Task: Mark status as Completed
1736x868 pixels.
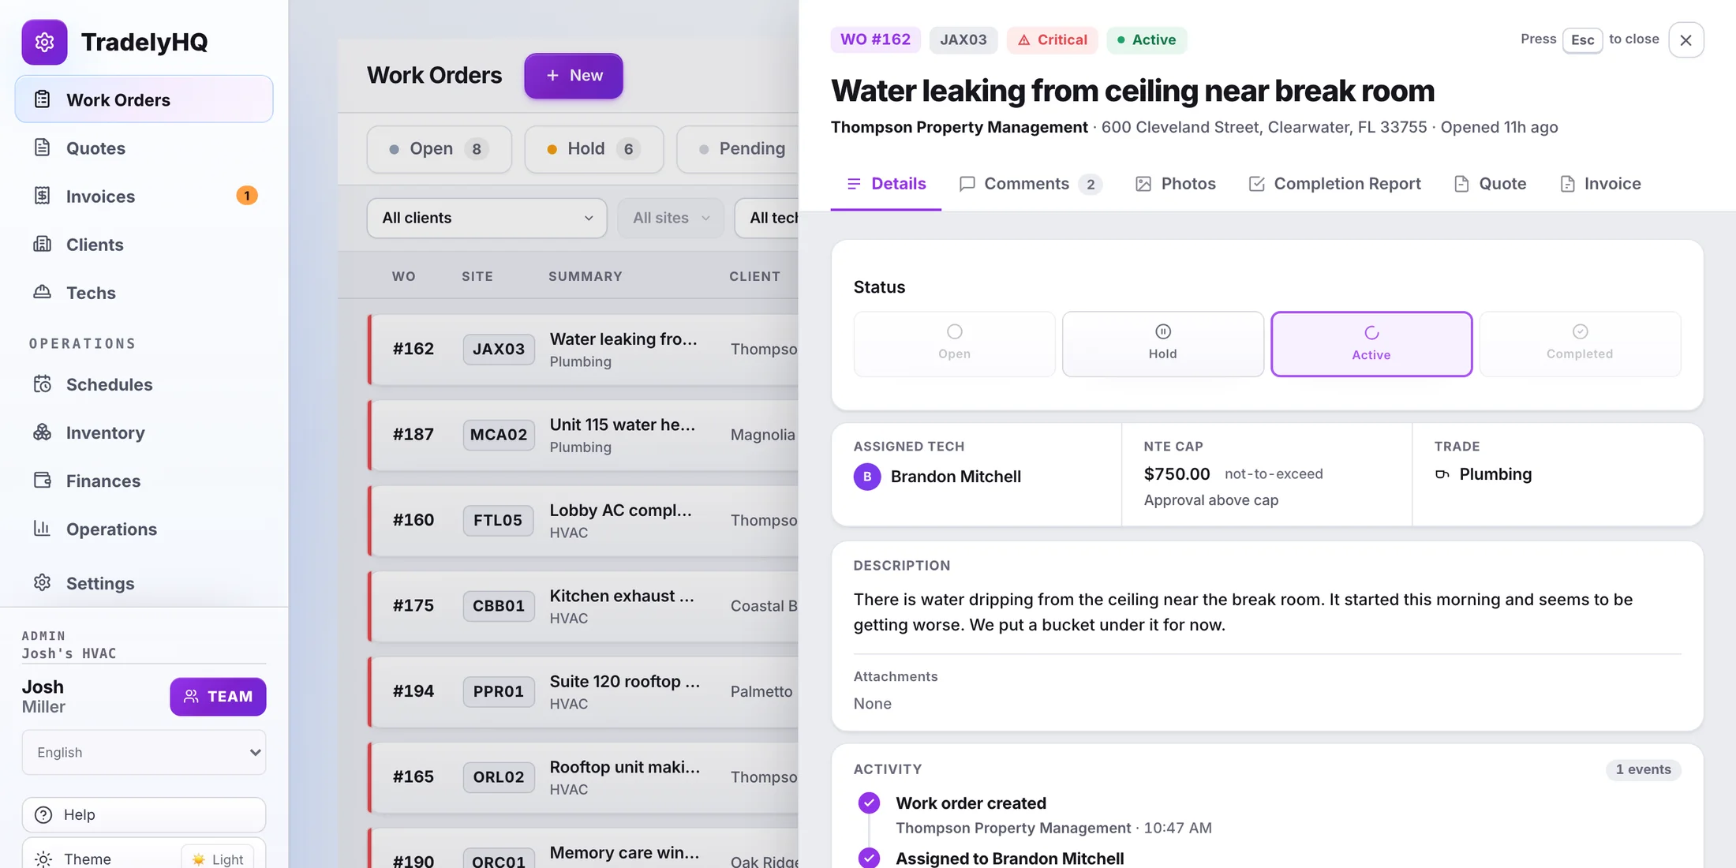Action: coord(1580,344)
